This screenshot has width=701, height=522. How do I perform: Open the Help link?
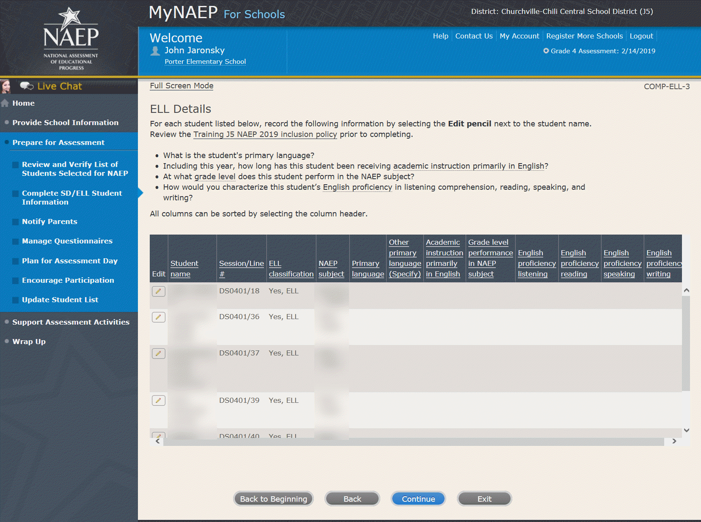click(440, 36)
